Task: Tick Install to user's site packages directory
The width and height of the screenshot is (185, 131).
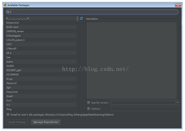Action: (x=8, y=114)
